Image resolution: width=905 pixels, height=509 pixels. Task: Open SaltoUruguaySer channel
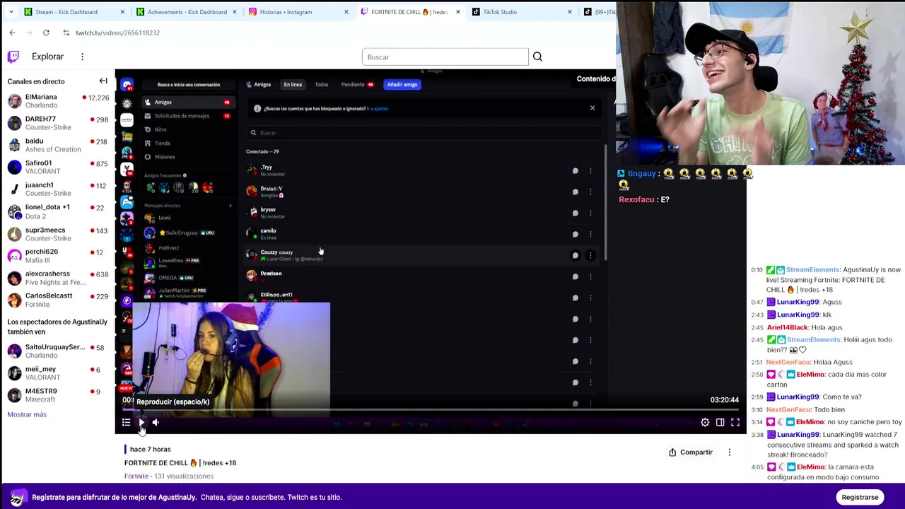(57, 351)
